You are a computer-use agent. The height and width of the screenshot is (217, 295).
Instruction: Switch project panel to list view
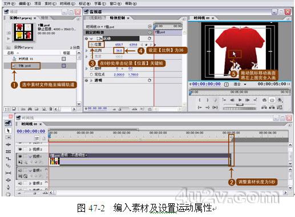pos(7,109)
